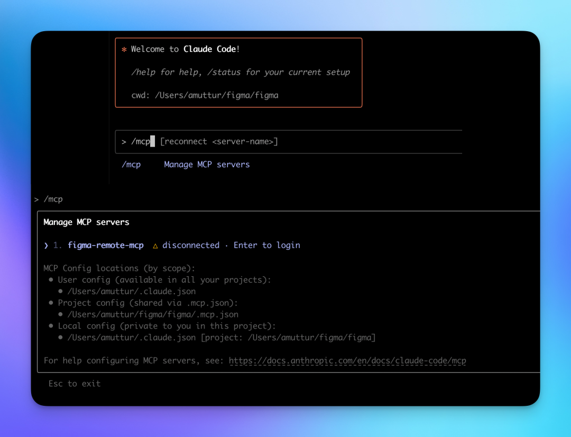This screenshot has width=571, height=437.
Task: Click Enter to login for figma-remote-mcp
Action: (266, 245)
